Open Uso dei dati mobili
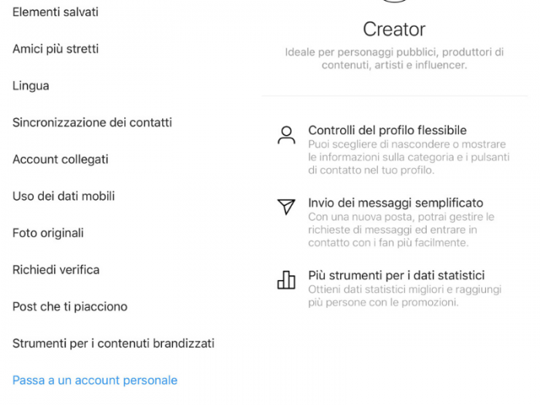The height and width of the screenshot is (405, 540). (x=63, y=196)
